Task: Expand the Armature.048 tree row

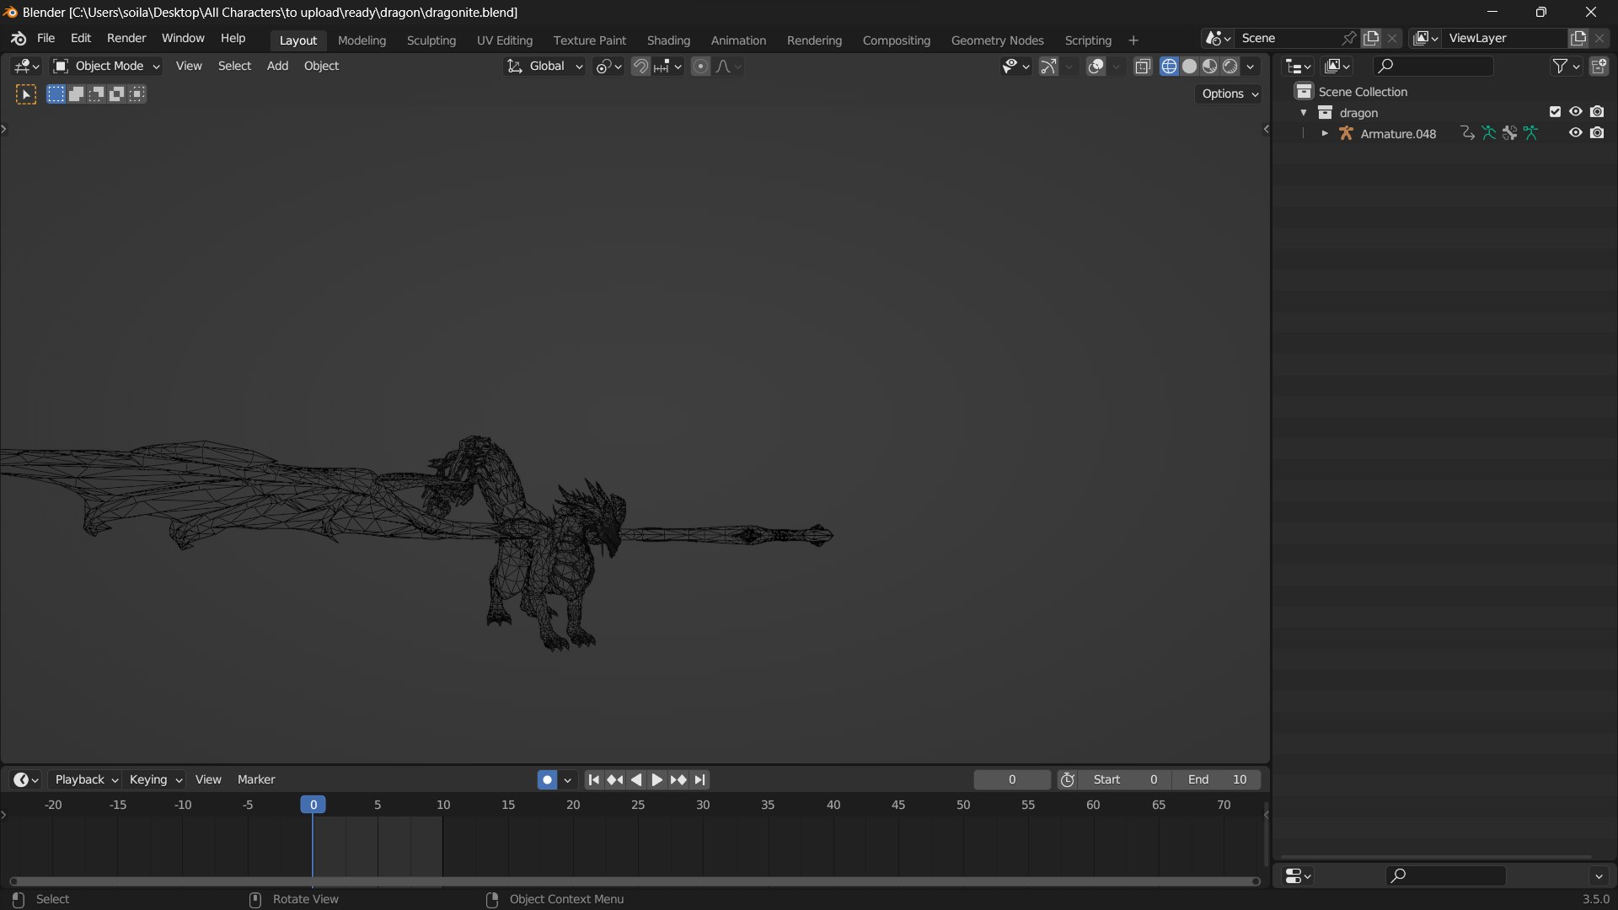Action: 1325,133
